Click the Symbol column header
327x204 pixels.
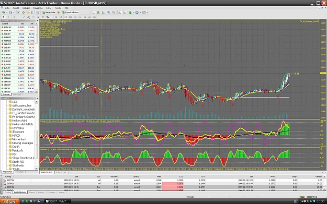click(x=5, y=23)
